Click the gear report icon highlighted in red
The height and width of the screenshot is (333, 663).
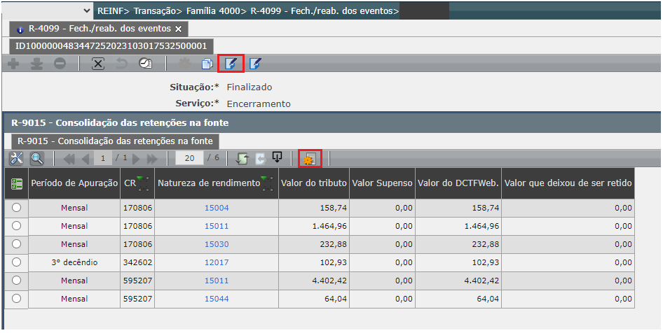[x=310, y=159]
